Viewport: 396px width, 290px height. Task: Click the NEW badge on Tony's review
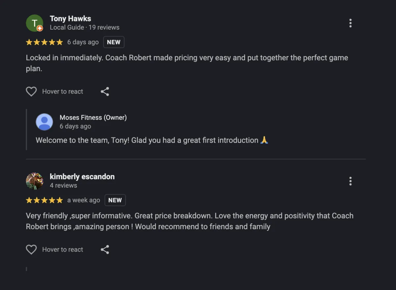click(x=114, y=42)
